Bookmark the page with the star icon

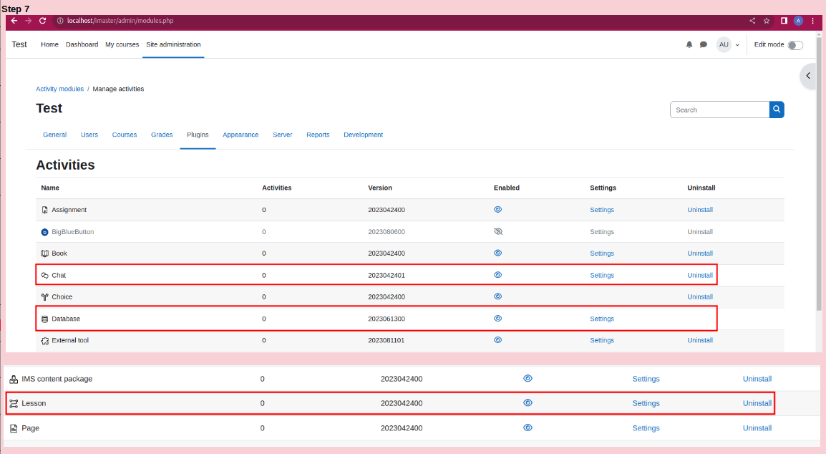tap(767, 21)
